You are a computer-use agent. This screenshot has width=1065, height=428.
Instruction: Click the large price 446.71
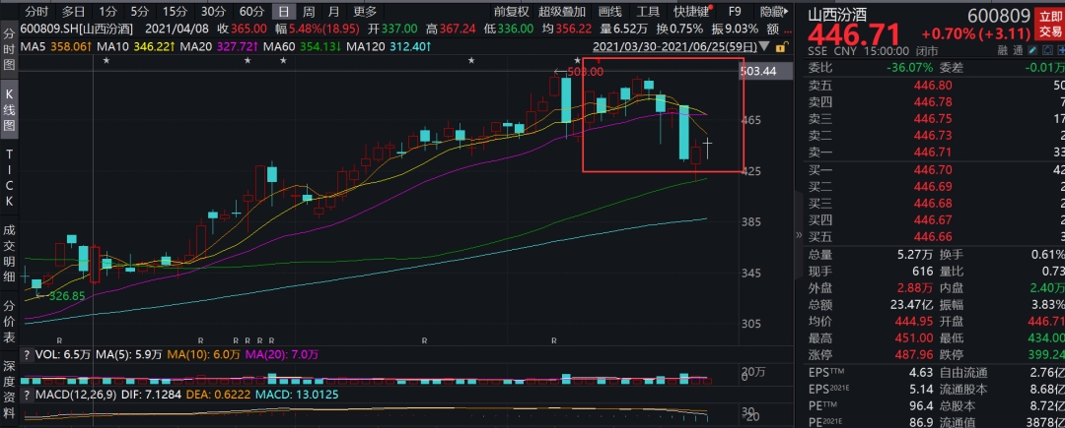854,35
